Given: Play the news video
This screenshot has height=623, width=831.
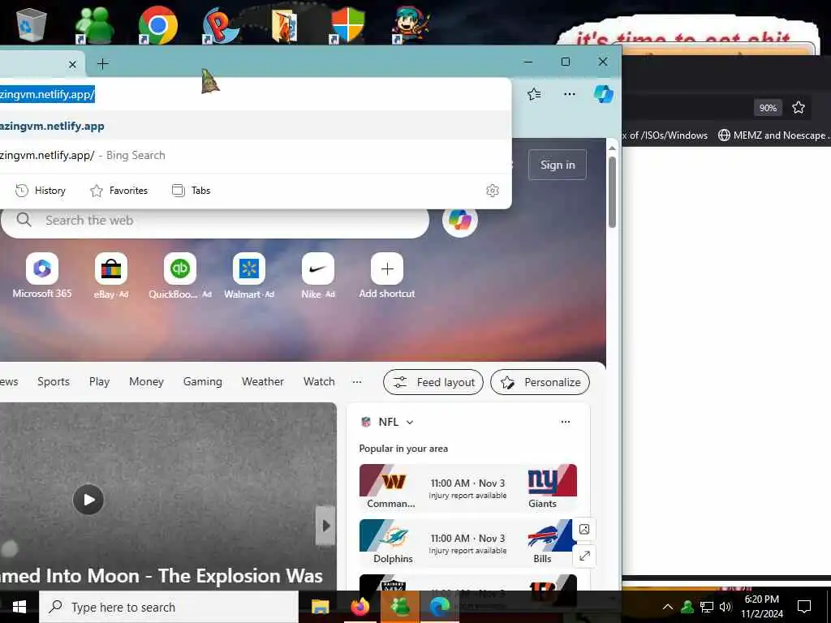Looking at the screenshot, I should [88, 500].
